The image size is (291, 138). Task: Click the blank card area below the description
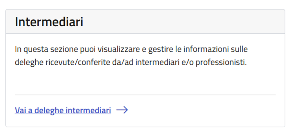coord(145,80)
